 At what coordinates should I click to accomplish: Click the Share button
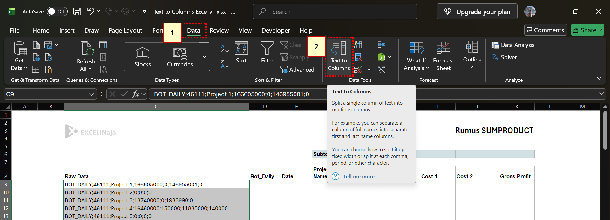tap(587, 30)
